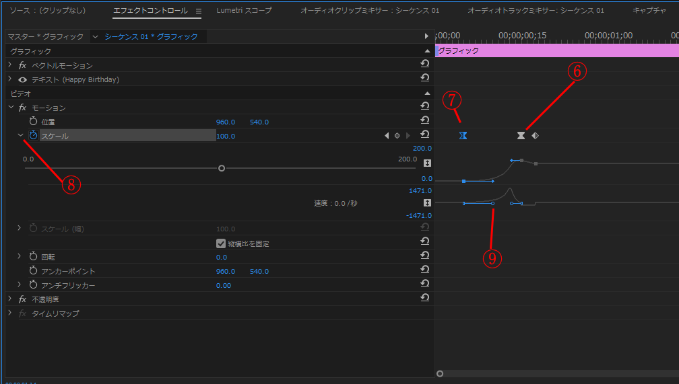Switch to エフェクトコントロール tab

(150, 10)
